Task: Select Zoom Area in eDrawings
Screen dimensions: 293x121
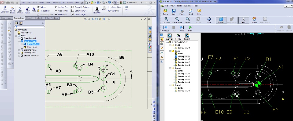Action: click(x=177, y=20)
